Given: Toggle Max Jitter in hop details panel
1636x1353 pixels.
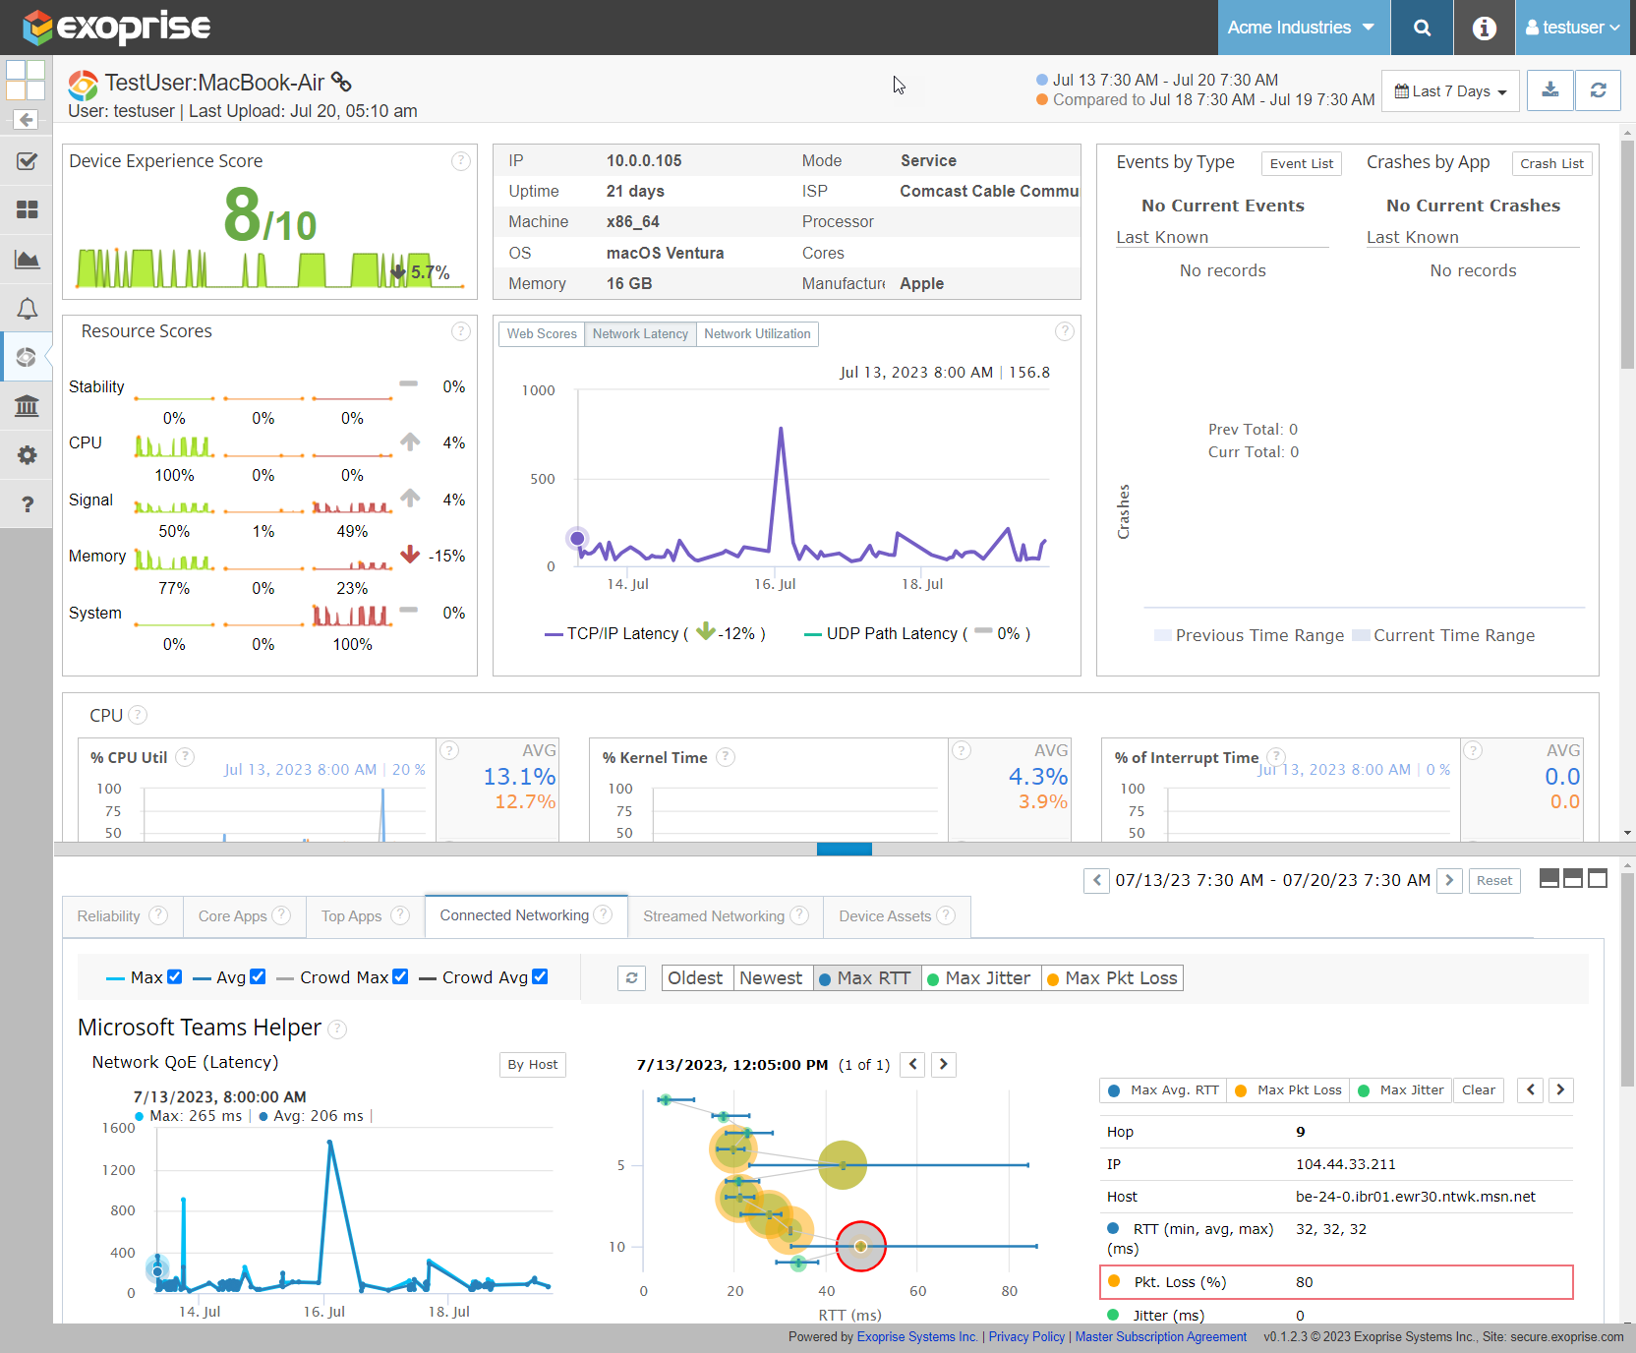Looking at the screenshot, I should coord(1400,1090).
